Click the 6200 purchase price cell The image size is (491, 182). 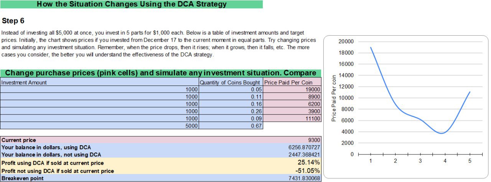click(x=292, y=104)
